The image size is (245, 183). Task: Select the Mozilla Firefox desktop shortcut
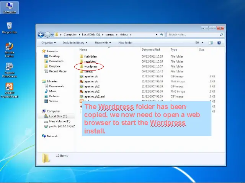coord(9,50)
